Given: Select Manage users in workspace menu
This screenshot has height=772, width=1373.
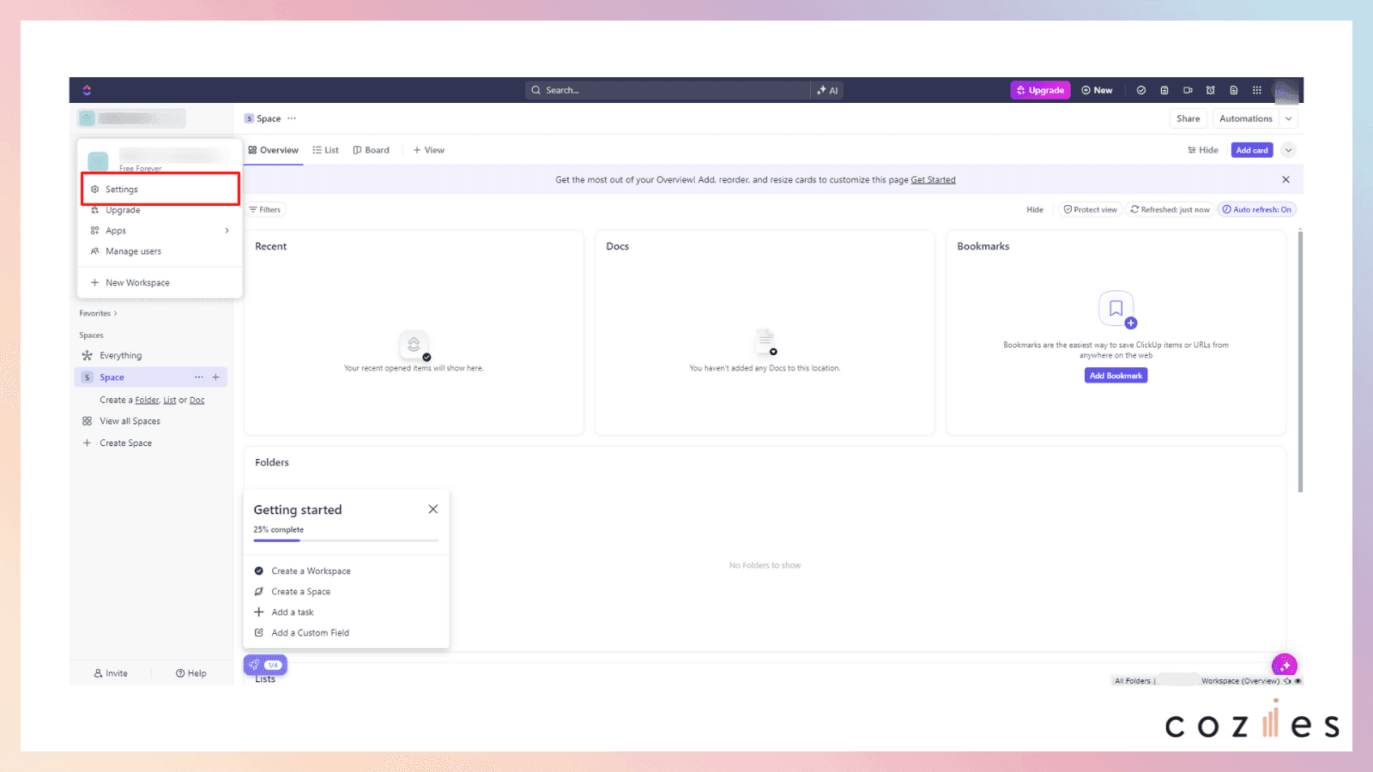Looking at the screenshot, I should [160, 251].
